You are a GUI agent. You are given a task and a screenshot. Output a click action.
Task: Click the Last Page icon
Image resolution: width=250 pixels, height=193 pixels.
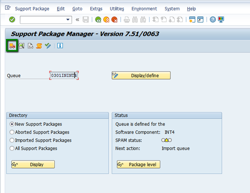180,20
